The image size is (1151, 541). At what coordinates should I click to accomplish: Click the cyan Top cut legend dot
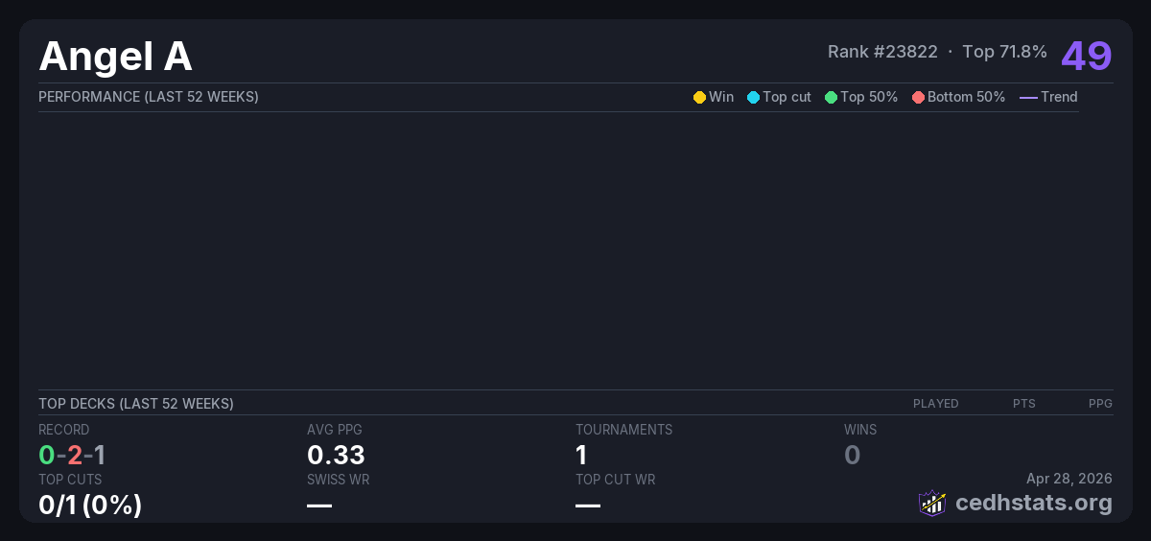tap(753, 97)
